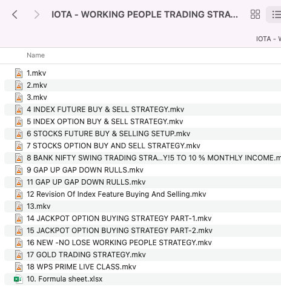
Task: Select 8 BANK NIFTY SWING TRADING file
Action: pyautogui.click(x=142, y=158)
